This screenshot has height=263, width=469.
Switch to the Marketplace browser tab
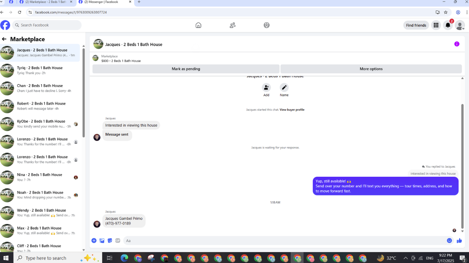pos(45,2)
